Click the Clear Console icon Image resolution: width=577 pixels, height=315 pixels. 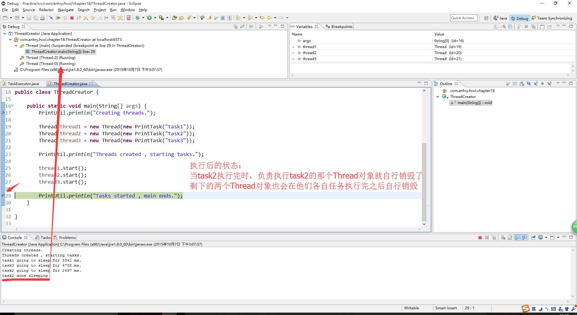503,237
